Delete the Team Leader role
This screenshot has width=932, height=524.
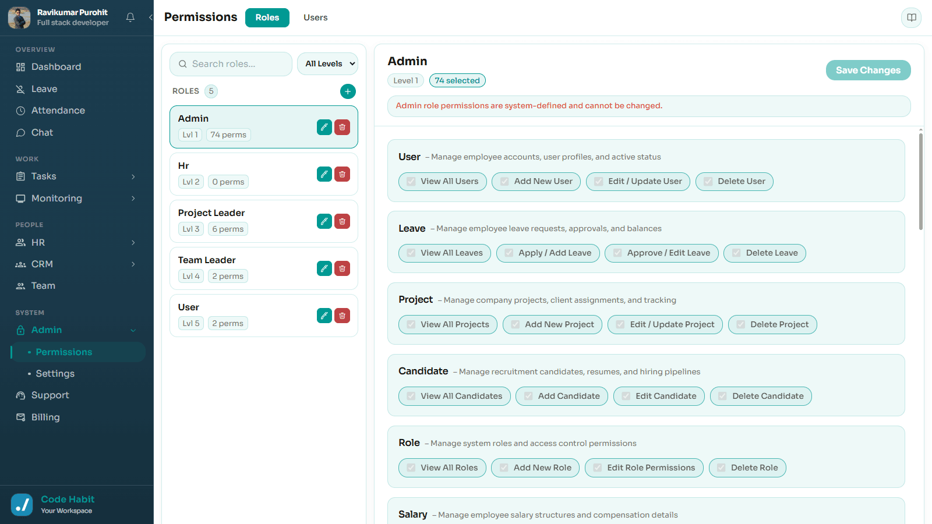point(343,268)
